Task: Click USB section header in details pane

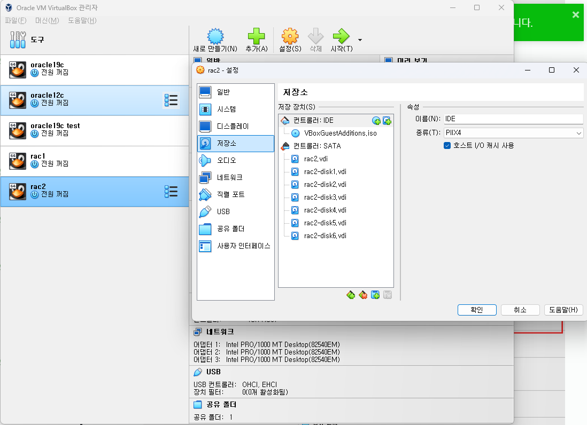Action: point(213,372)
